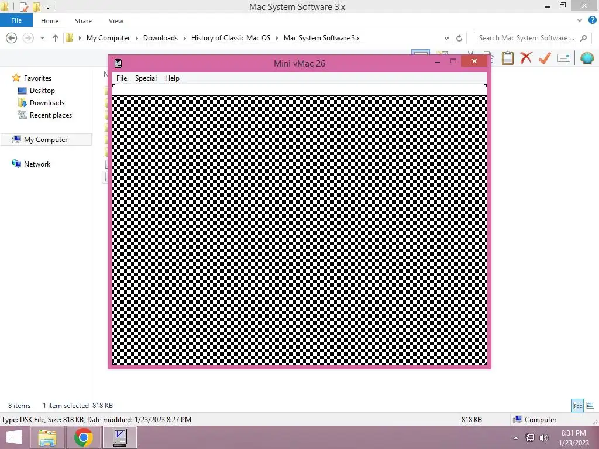
Task: Go up one folder level
Action: click(56, 38)
